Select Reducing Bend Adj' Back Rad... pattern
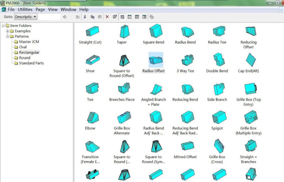 click(185, 123)
